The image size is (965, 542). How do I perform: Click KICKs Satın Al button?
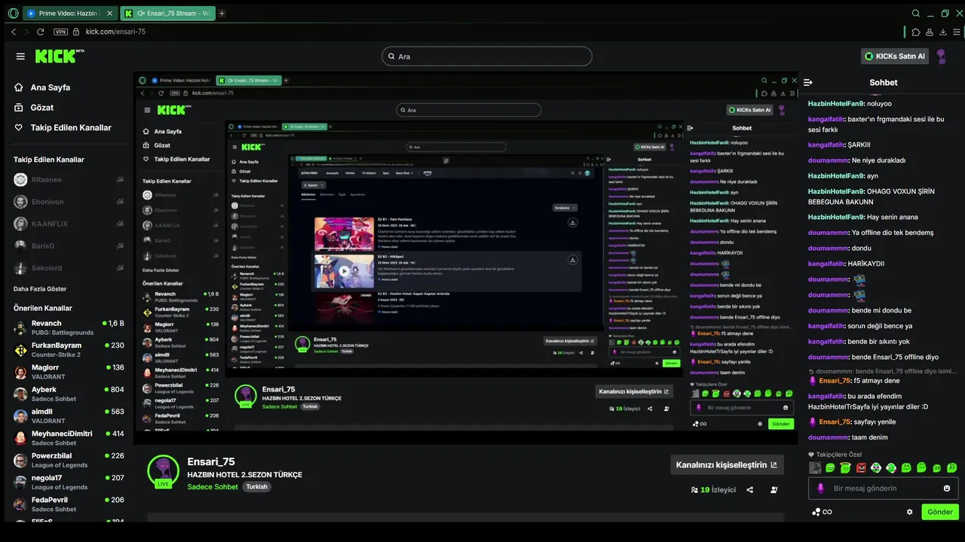(x=895, y=56)
